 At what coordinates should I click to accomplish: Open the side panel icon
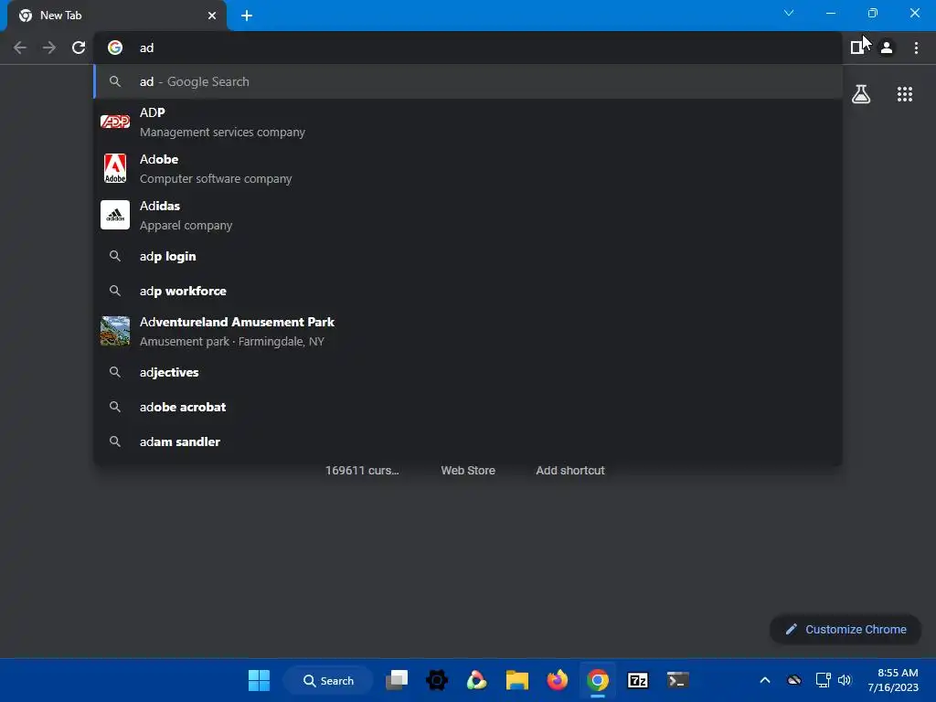[856, 48]
